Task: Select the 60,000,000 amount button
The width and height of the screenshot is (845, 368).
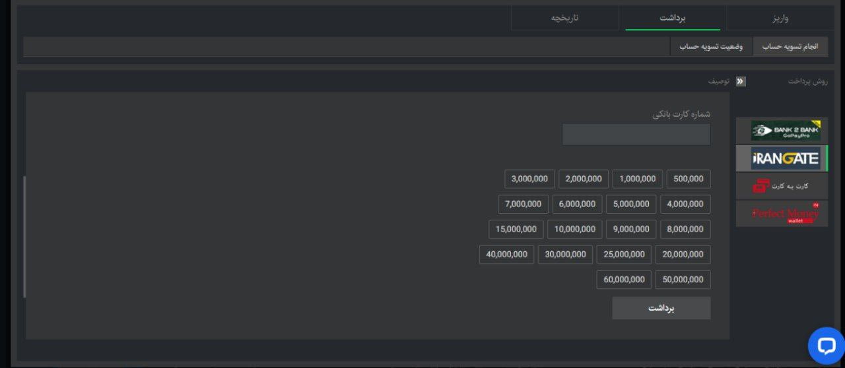Action: [624, 279]
